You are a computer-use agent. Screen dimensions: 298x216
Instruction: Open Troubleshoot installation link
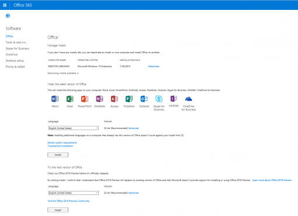tap(60, 146)
